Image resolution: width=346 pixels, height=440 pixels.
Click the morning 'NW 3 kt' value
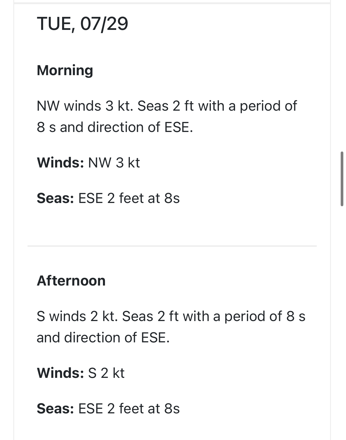coord(114,162)
